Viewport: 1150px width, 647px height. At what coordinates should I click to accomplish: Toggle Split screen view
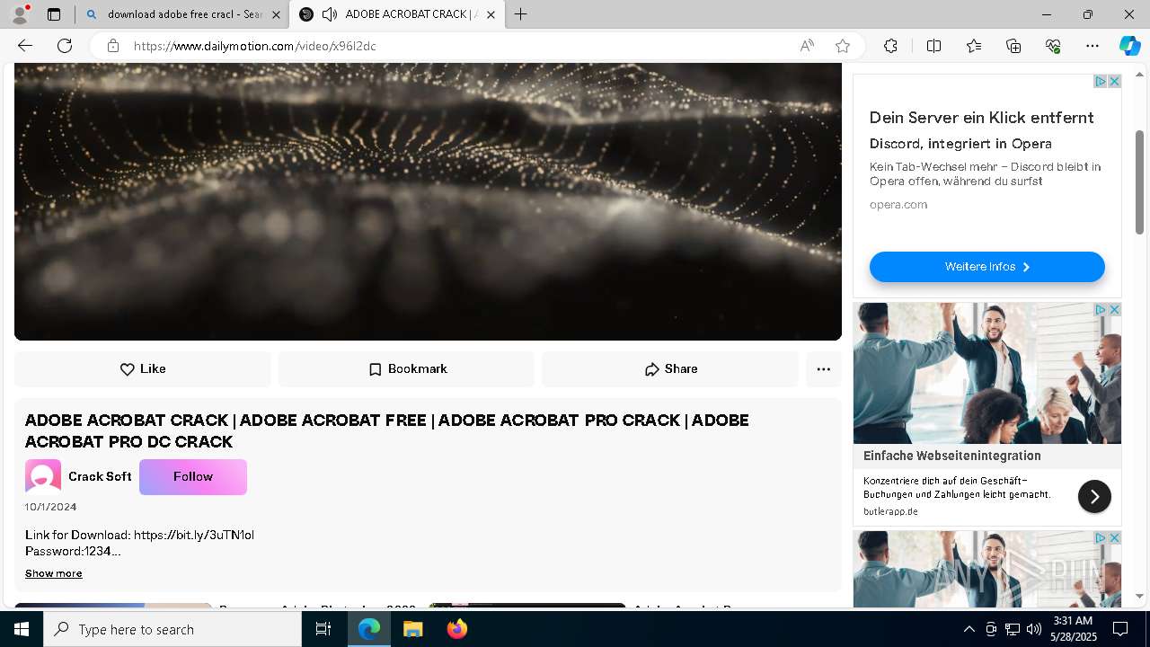(933, 46)
